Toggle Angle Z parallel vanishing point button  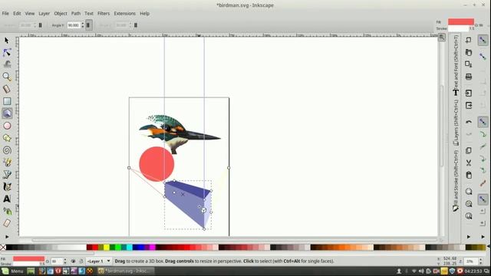(x=136, y=25)
